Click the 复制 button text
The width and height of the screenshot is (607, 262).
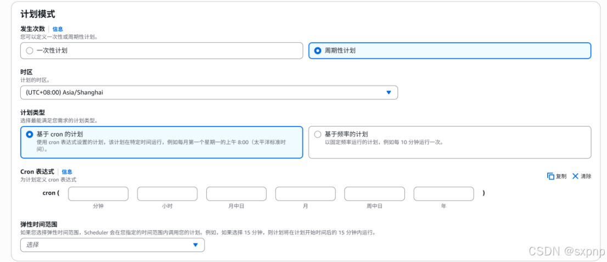(561, 176)
